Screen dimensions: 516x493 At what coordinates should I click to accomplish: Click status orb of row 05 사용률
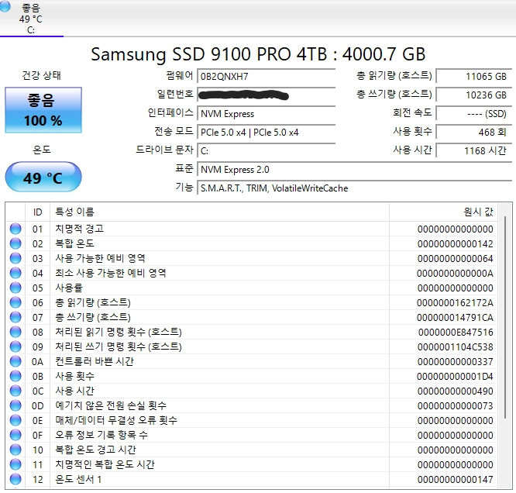[x=15, y=288]
